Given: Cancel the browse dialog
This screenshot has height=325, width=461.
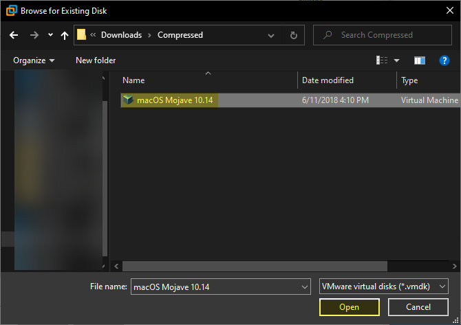Looking at the screenshot, I should 418,307.
